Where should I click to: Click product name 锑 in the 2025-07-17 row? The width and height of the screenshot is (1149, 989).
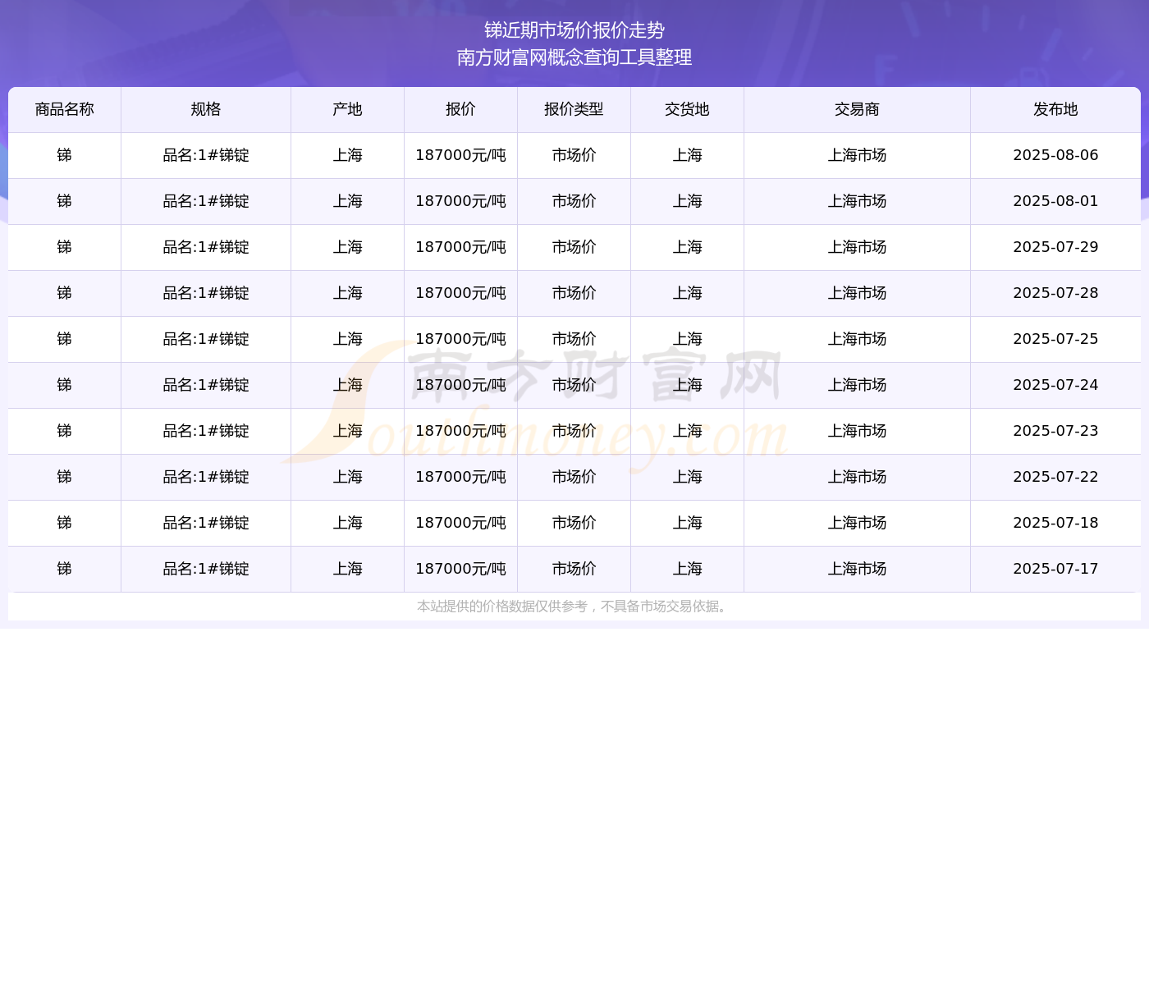tap(65, 569)
